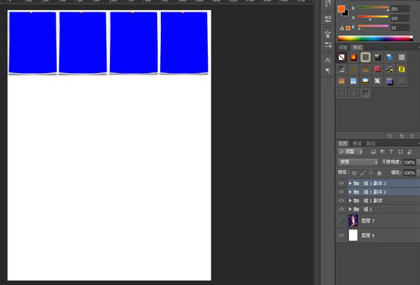Screen dimensions: 420x285
Task: Expand the 组 1 副本 2 group
Action: coord(350,192)
